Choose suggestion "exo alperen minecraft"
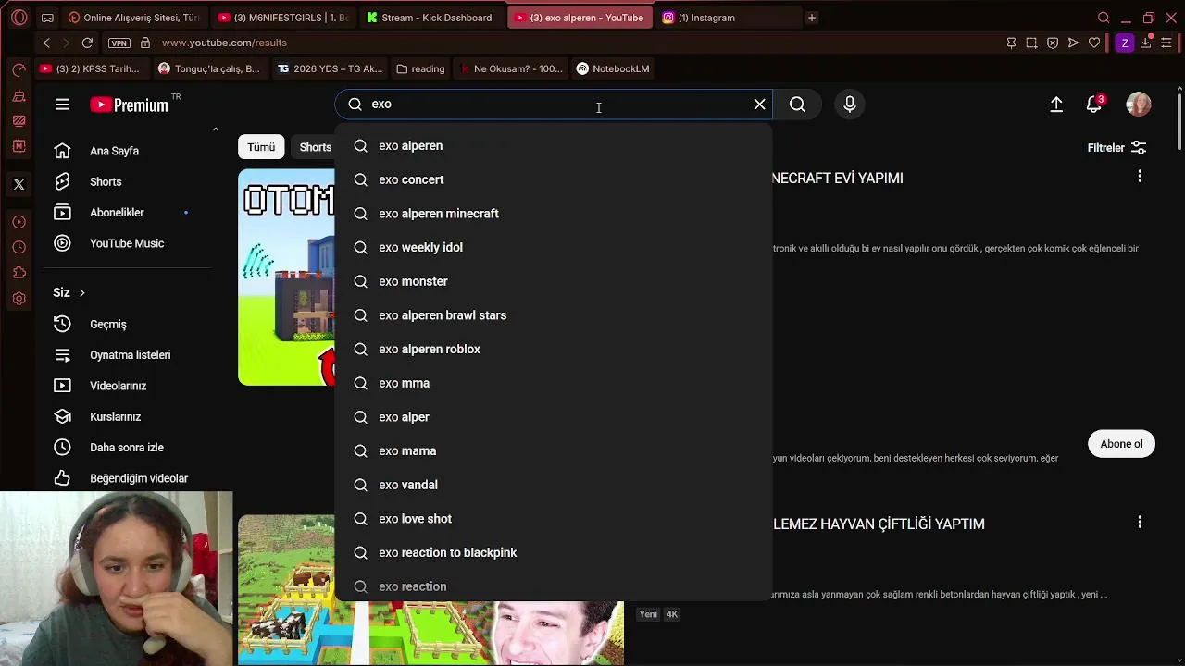 [554, 214]
